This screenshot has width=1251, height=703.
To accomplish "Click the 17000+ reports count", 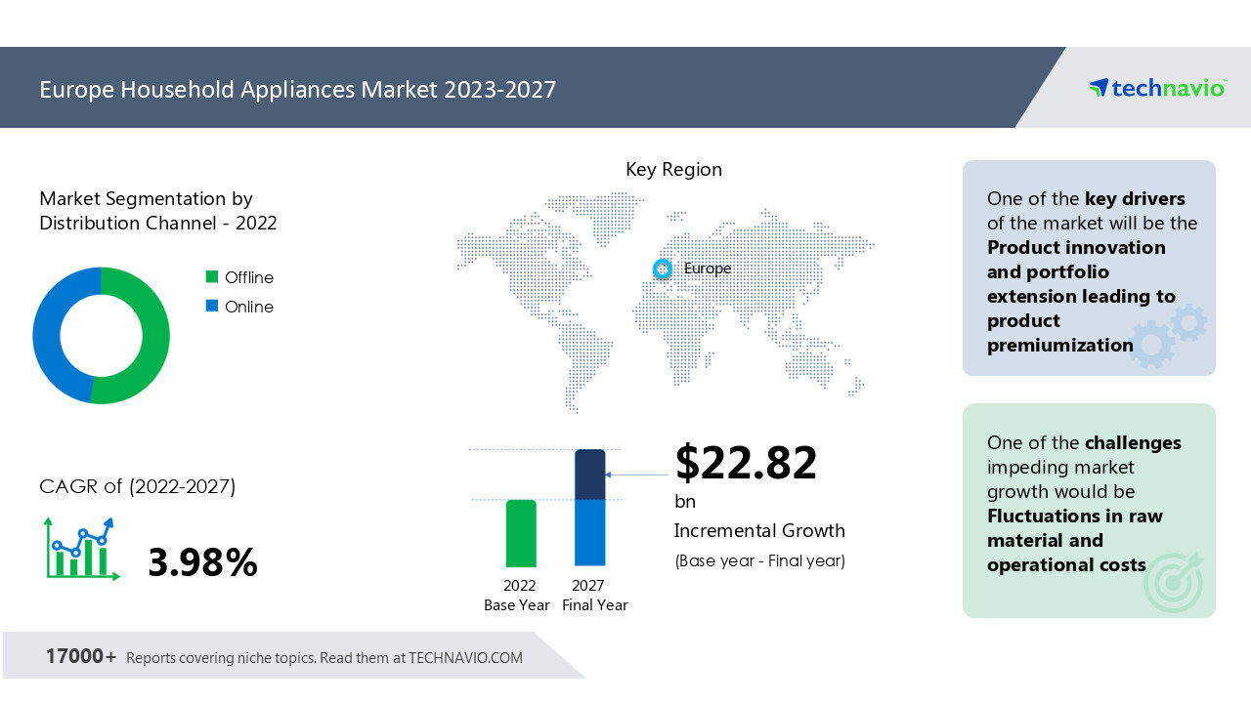I will click(x=80, y=656).
